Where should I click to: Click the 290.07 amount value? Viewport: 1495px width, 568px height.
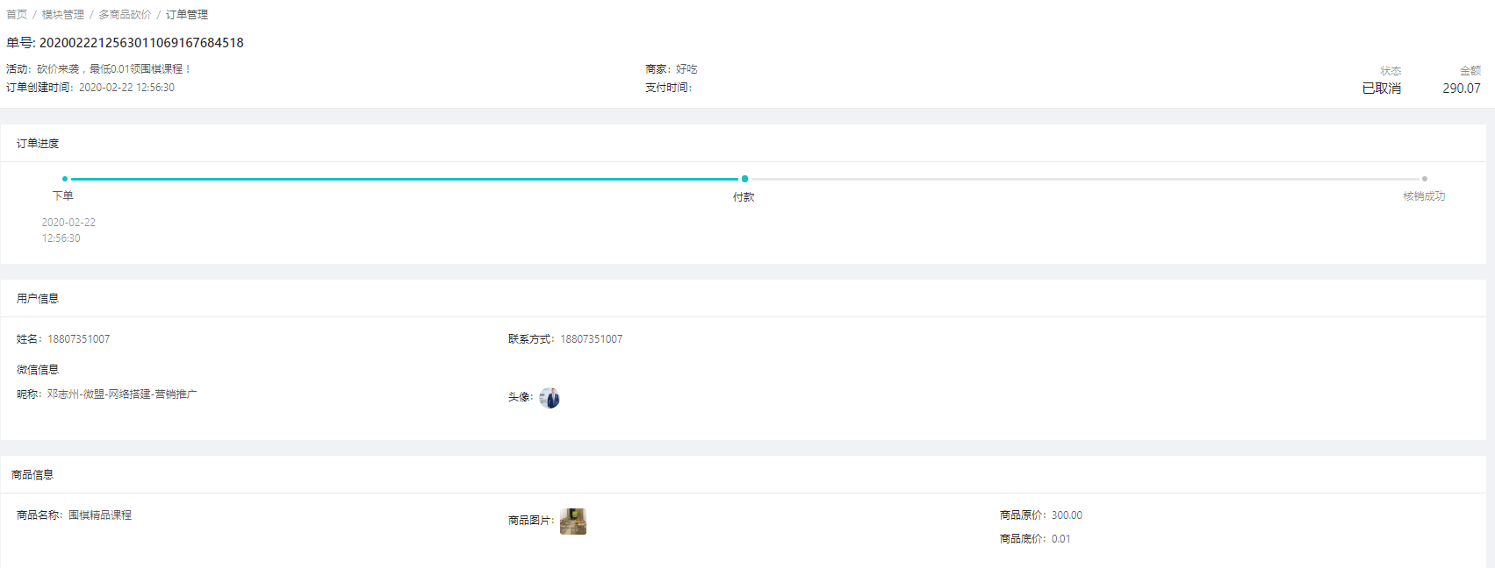(1461, 89)
